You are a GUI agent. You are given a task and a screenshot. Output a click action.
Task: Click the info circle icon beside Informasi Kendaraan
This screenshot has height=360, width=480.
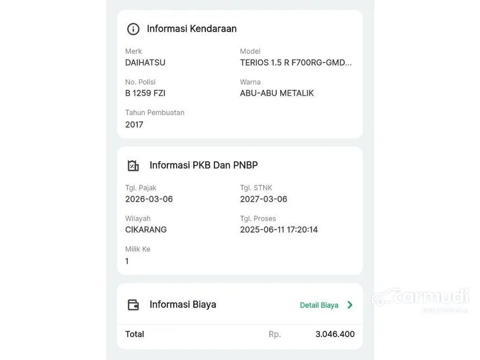point(133,29)
